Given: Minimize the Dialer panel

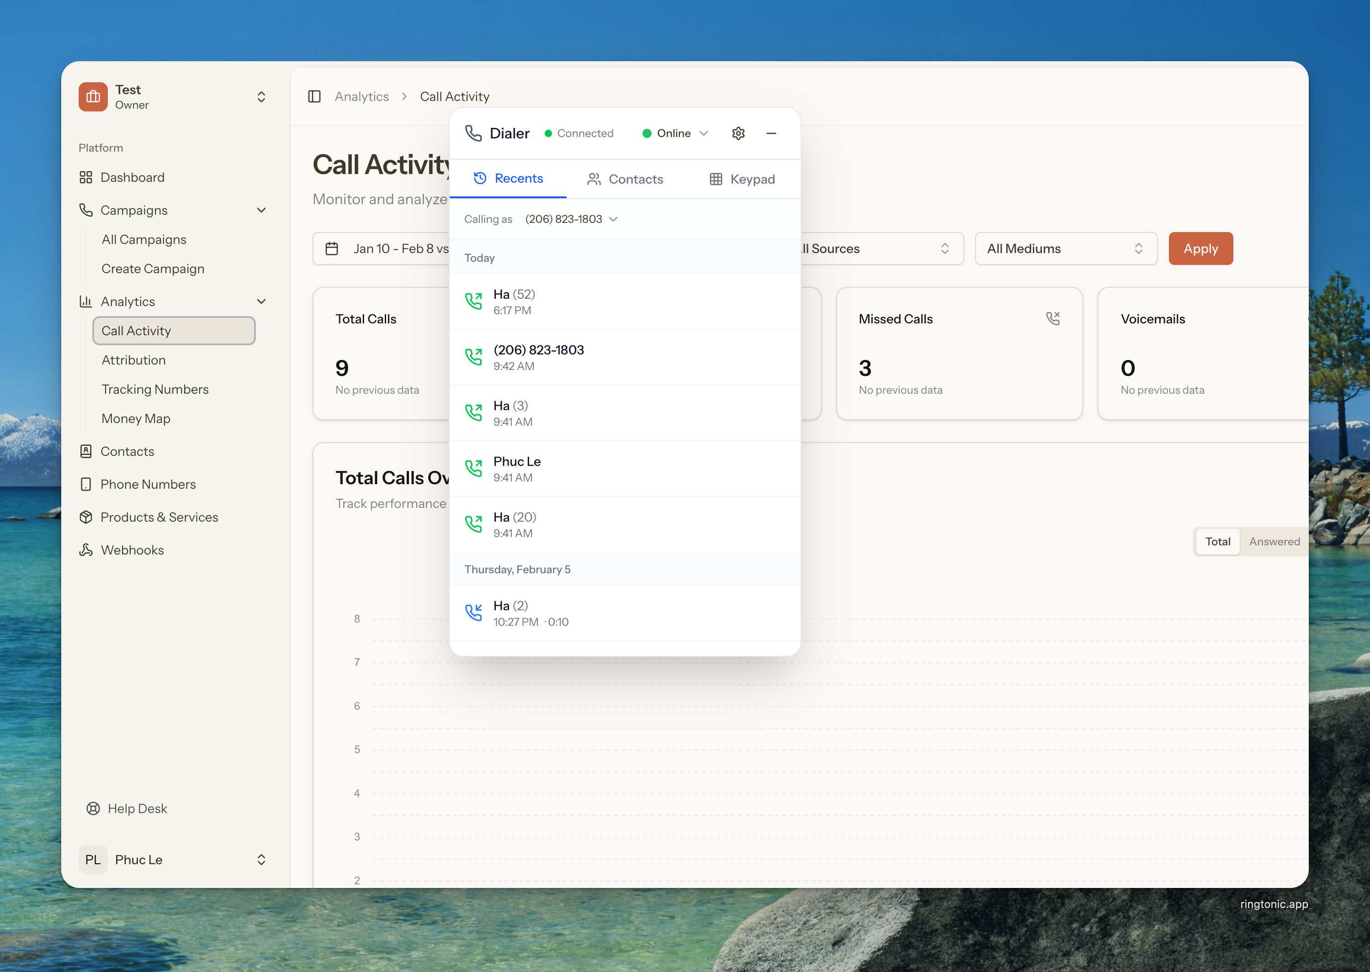Looking at the screenshot, I should 771,133.
